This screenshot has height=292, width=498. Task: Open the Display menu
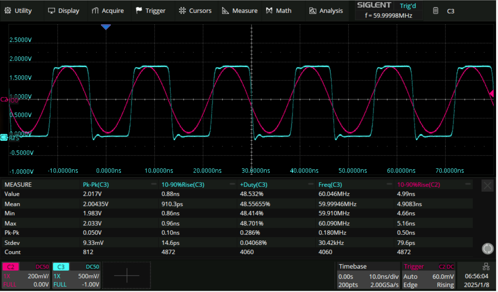tap(63, 11)
